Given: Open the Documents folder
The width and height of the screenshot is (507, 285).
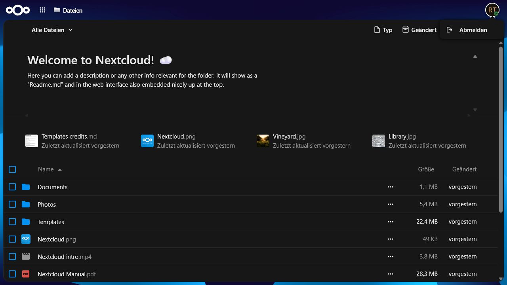Looking at the screenshot, I should (x=53, y=187).
